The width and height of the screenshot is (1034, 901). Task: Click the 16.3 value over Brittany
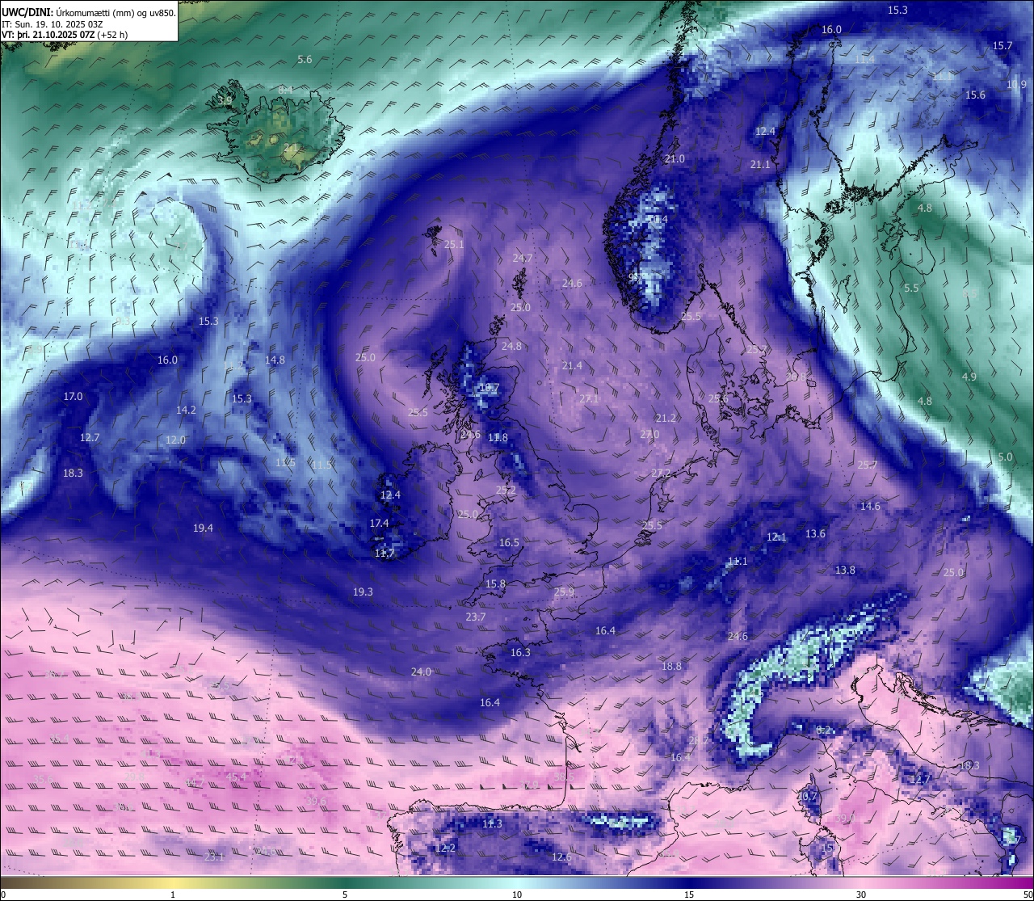coord(520,653)
